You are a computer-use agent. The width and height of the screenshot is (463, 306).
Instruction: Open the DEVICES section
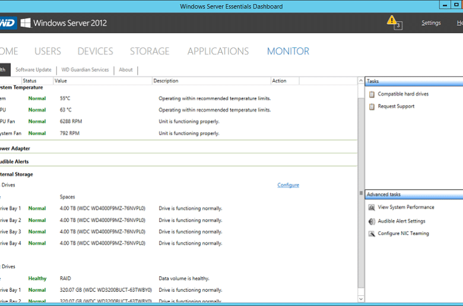96,52
